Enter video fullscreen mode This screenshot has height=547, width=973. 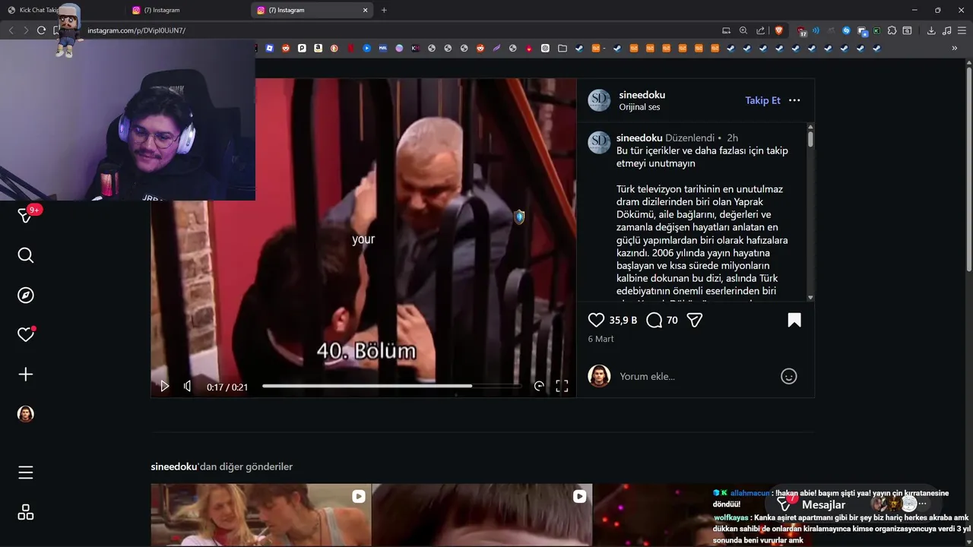pyautogui.click(x=562, y=386)
